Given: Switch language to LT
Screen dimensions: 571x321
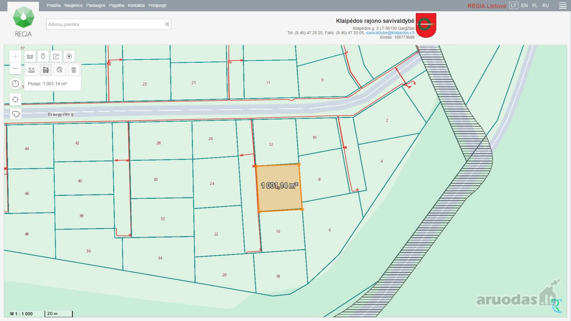Looking at the screenshot, I should pos(513,5).
